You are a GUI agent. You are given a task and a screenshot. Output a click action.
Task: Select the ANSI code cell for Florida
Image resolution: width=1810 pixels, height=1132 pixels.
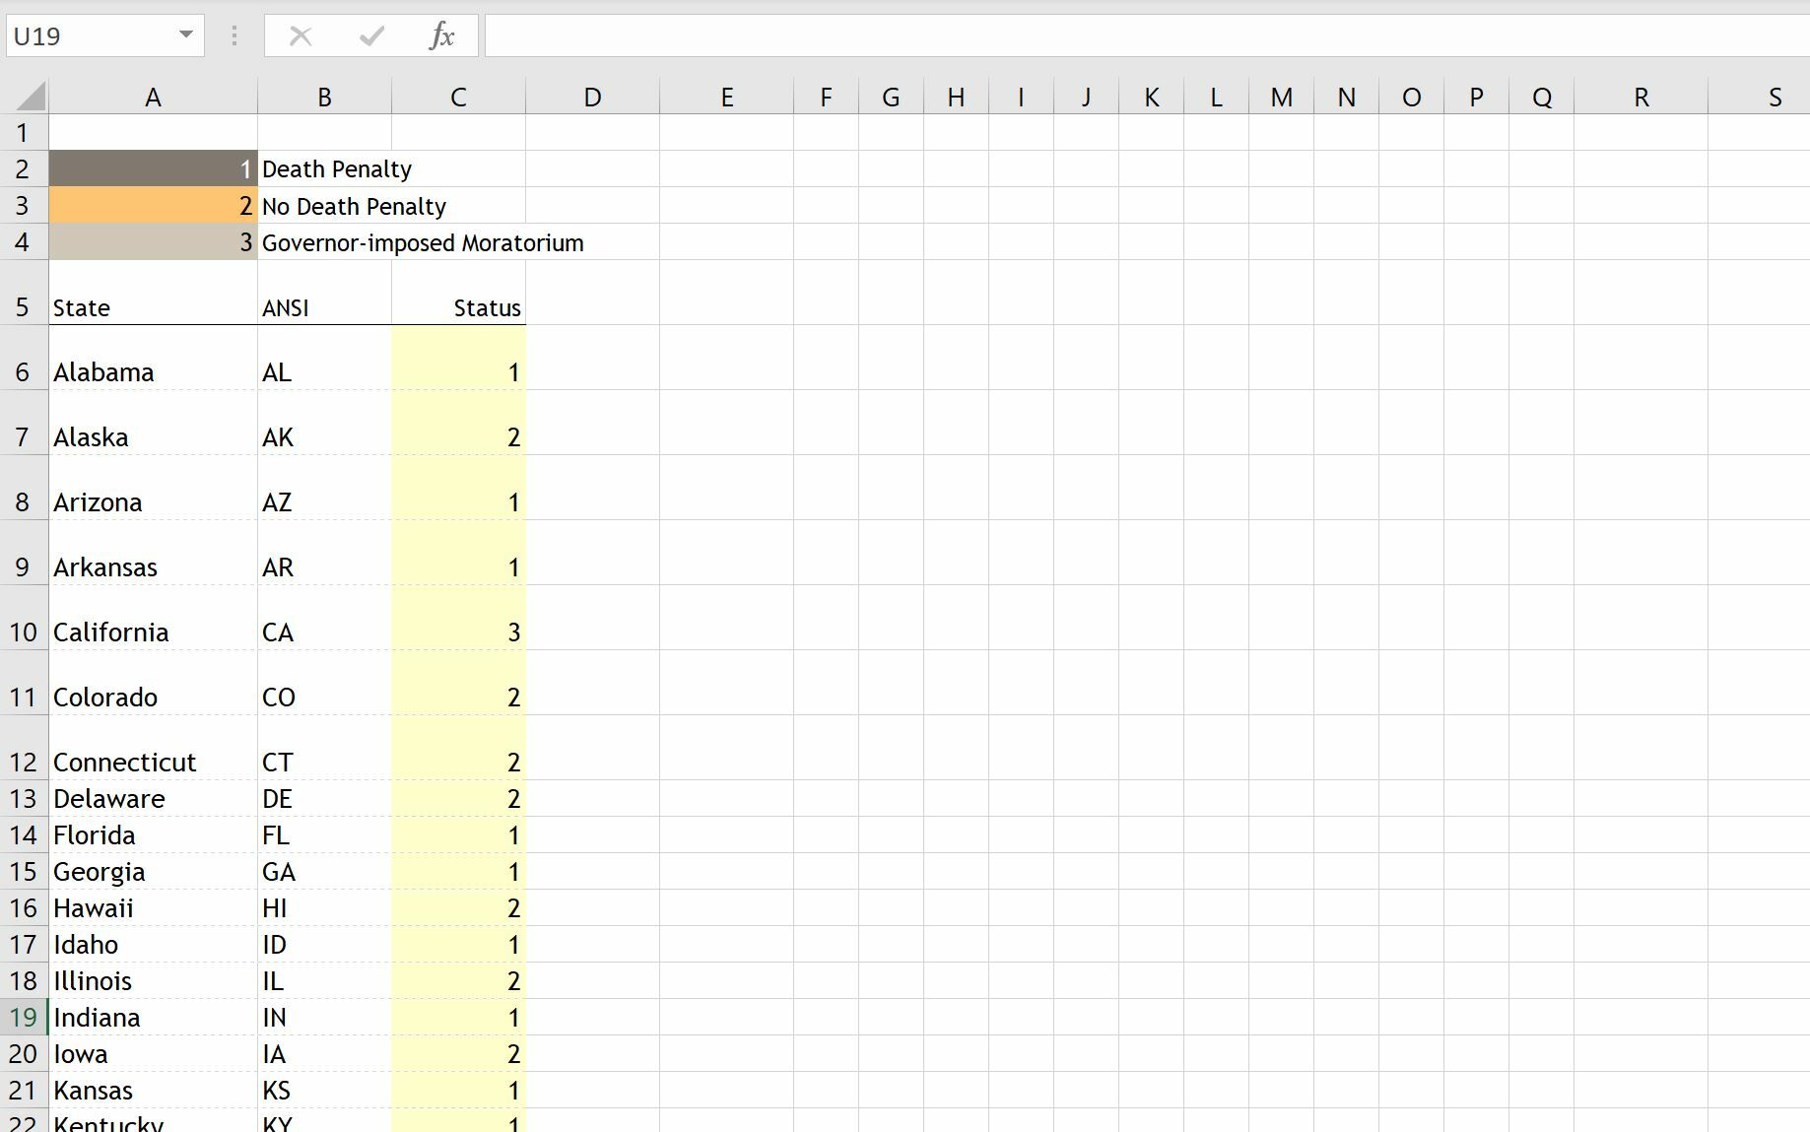(324, 835)
